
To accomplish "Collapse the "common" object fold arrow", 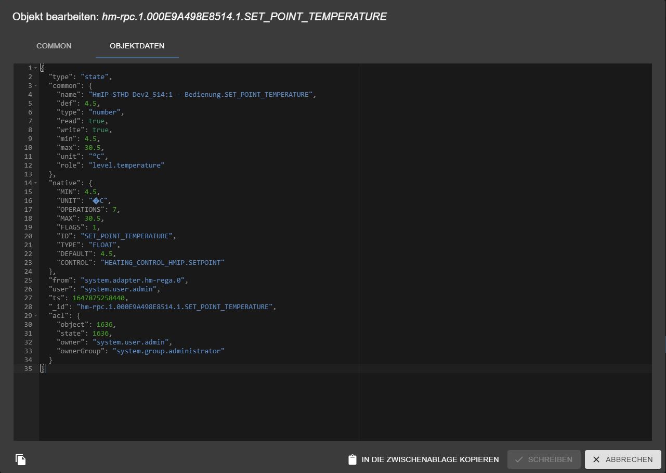I will (x=35, y=85).
